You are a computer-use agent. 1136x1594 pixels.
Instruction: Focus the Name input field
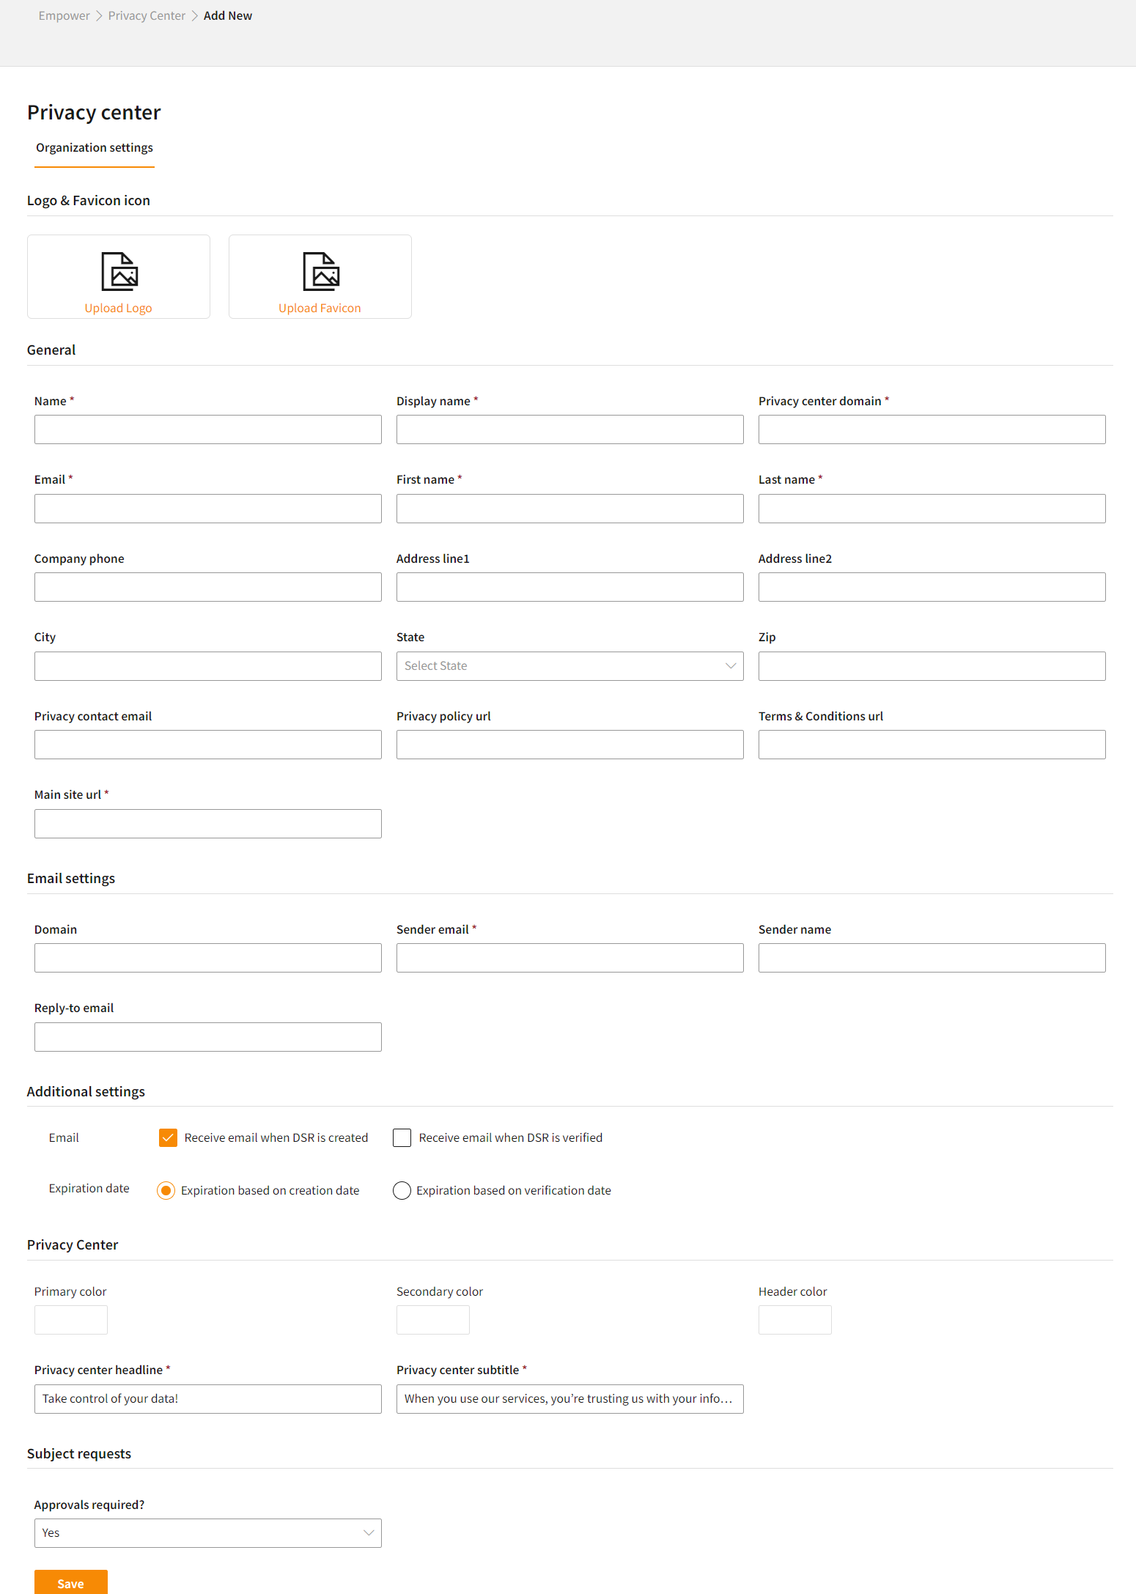coord(207,429)
